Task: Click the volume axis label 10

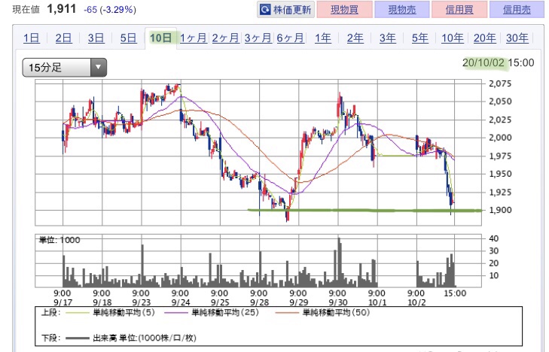Action: tap(494, 276)
